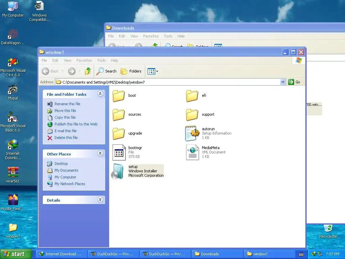The image size is (345, 259).
Task: Select the Recycle Bin desktop icon
Action: (328, 231)
